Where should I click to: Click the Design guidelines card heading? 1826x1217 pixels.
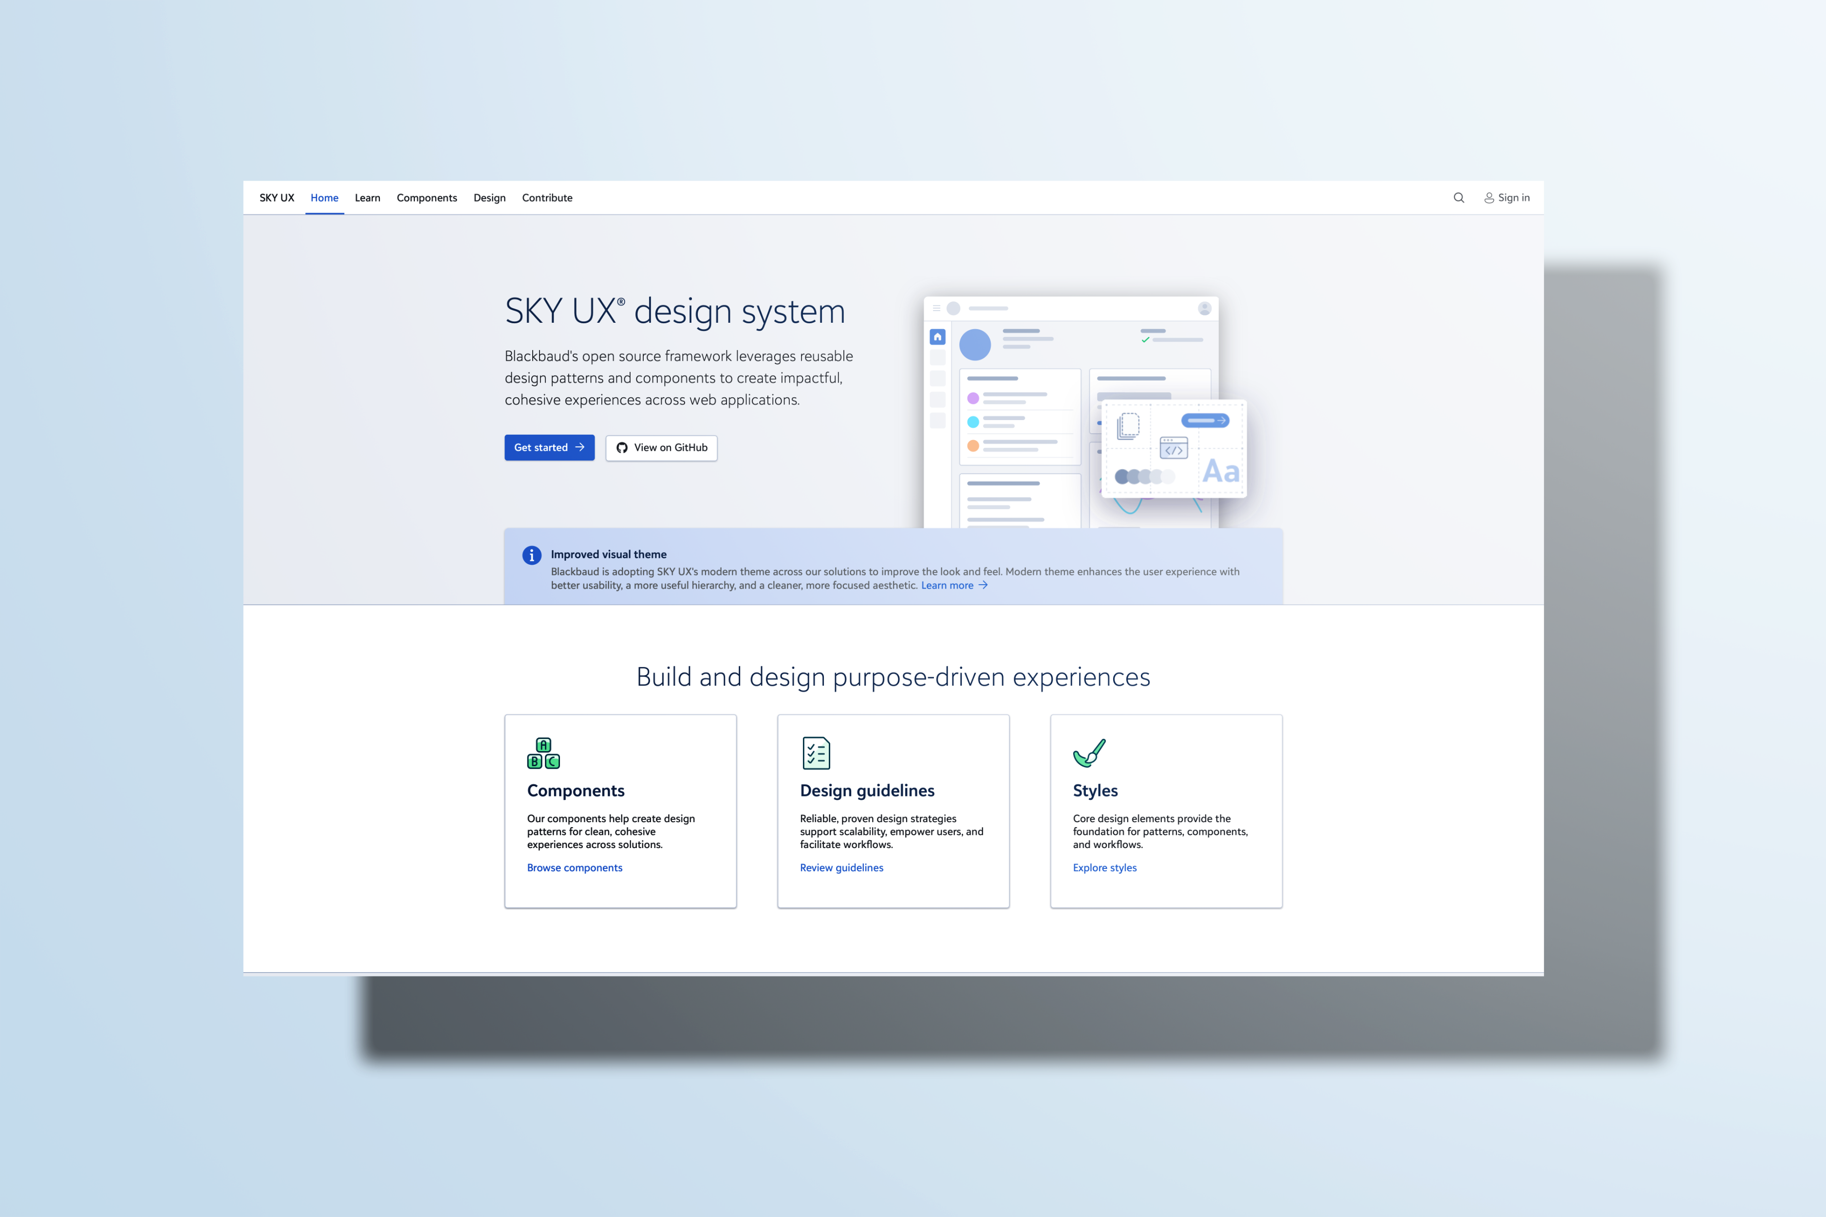click(867, 791)
